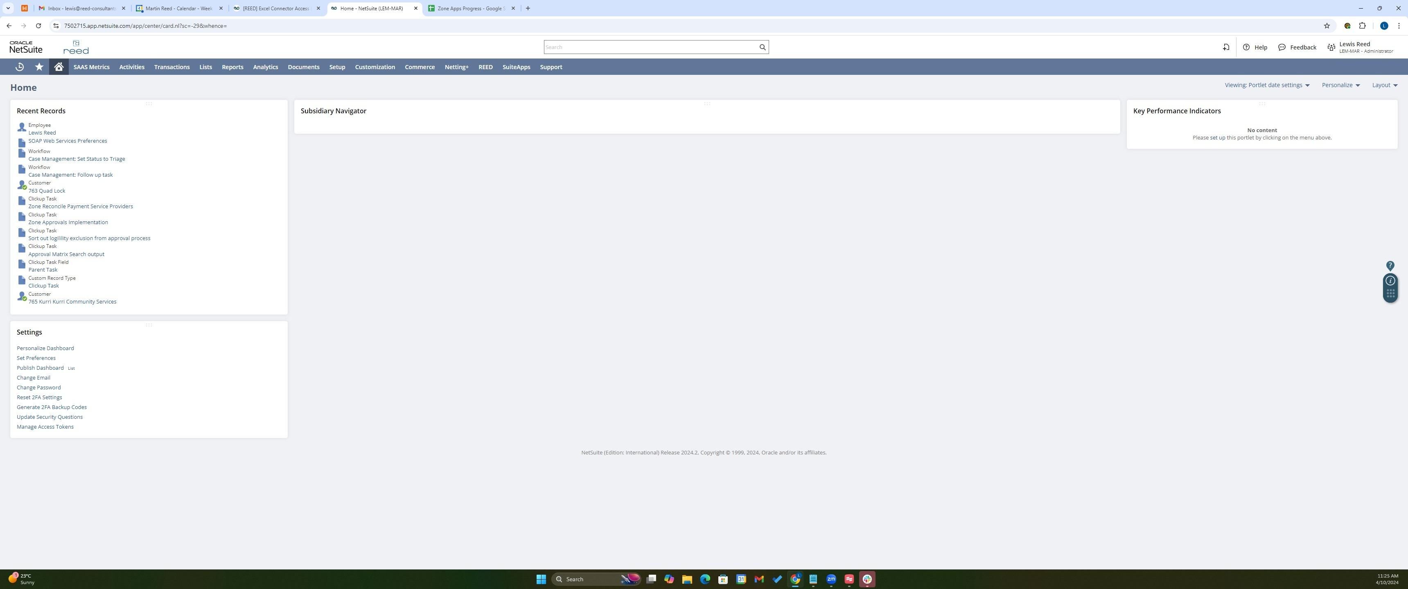Viewport: 1408px width, 589px height.
Task: Click the Manage Access Tokens link
Action: click(x=45, y=427)
